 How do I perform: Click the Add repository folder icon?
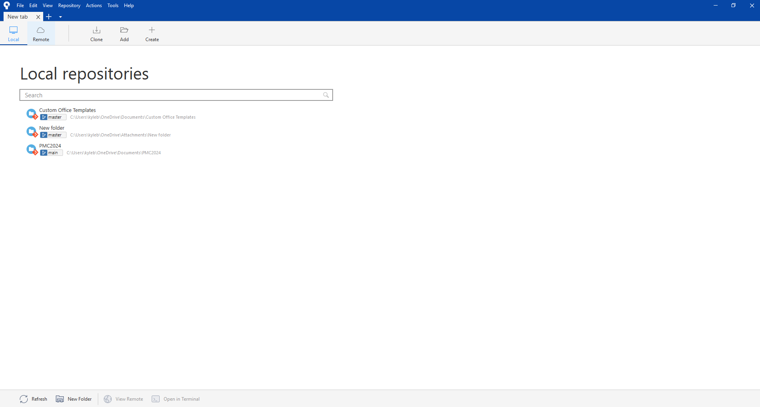pos(124,30)
